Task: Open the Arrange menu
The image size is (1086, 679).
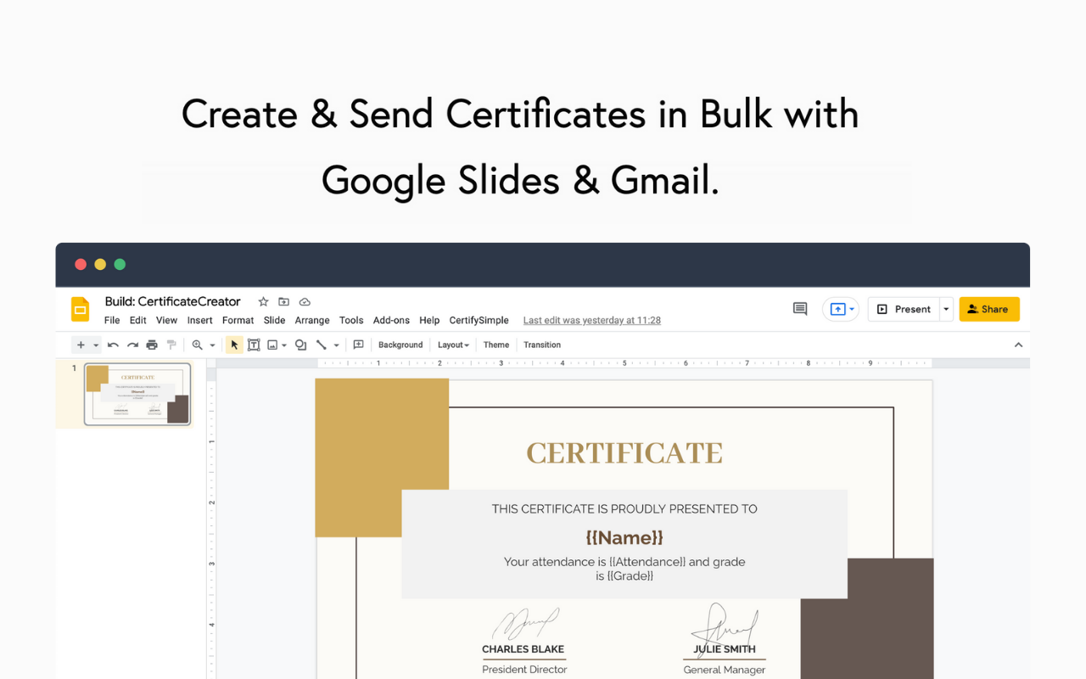Action: click(x=312, y=320)
